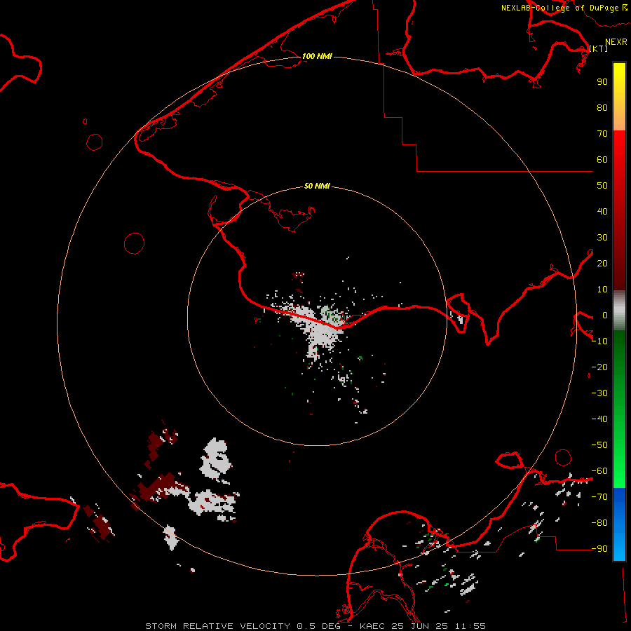The height and width of the screenshot is (631, 631).
Task: Click the -40 value on the color scale
Action: click(599, 419)
